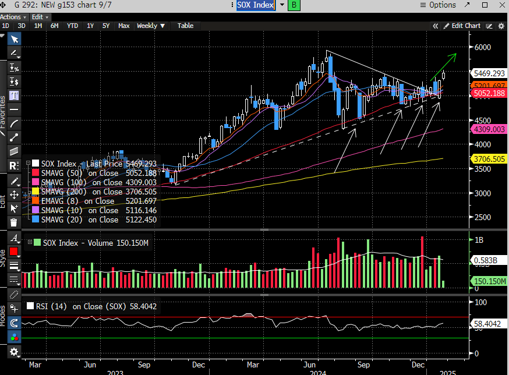
Task: Select the percent change measure tool
Action: [x=14, y=68]
